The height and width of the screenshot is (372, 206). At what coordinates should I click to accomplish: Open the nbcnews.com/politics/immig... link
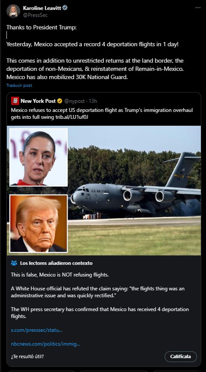45,344
